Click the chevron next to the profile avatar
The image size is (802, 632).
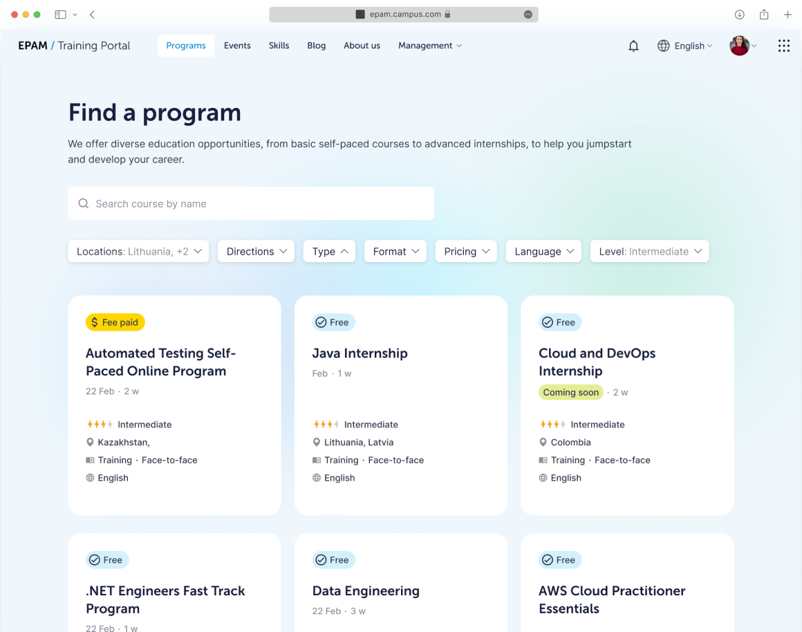[x=754, y=46]
